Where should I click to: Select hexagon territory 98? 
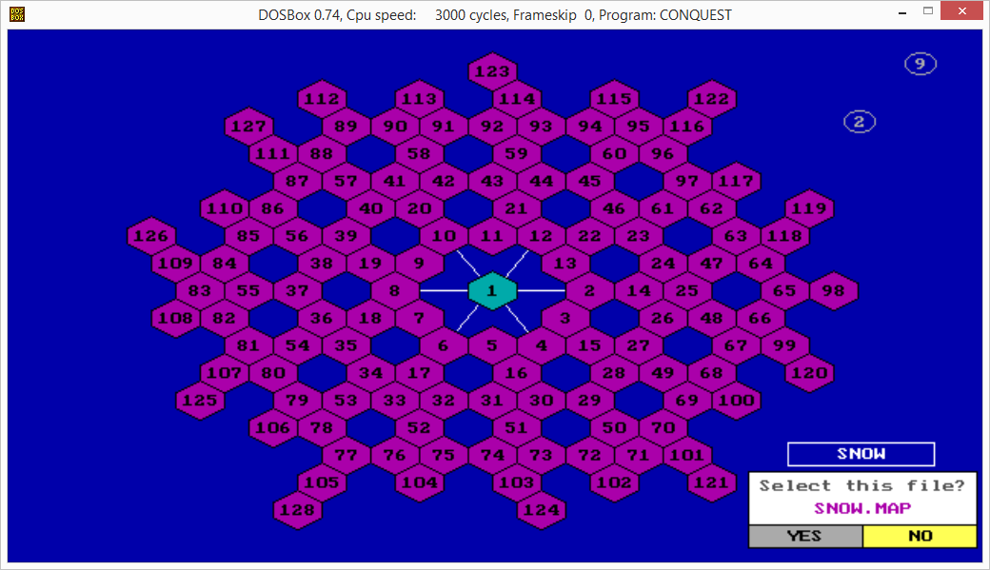[834, 291]
